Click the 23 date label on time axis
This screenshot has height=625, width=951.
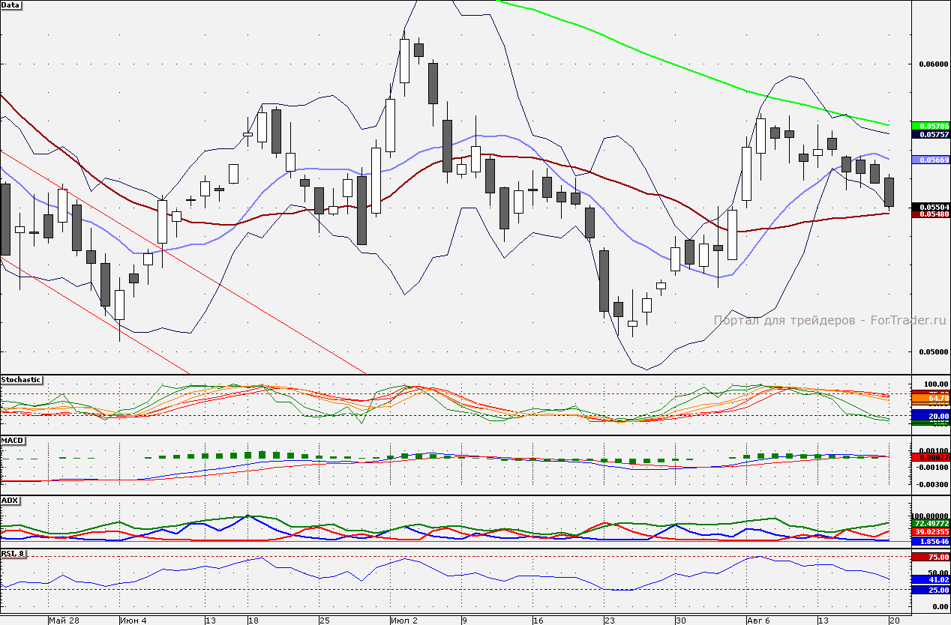[x=609, y=621]
